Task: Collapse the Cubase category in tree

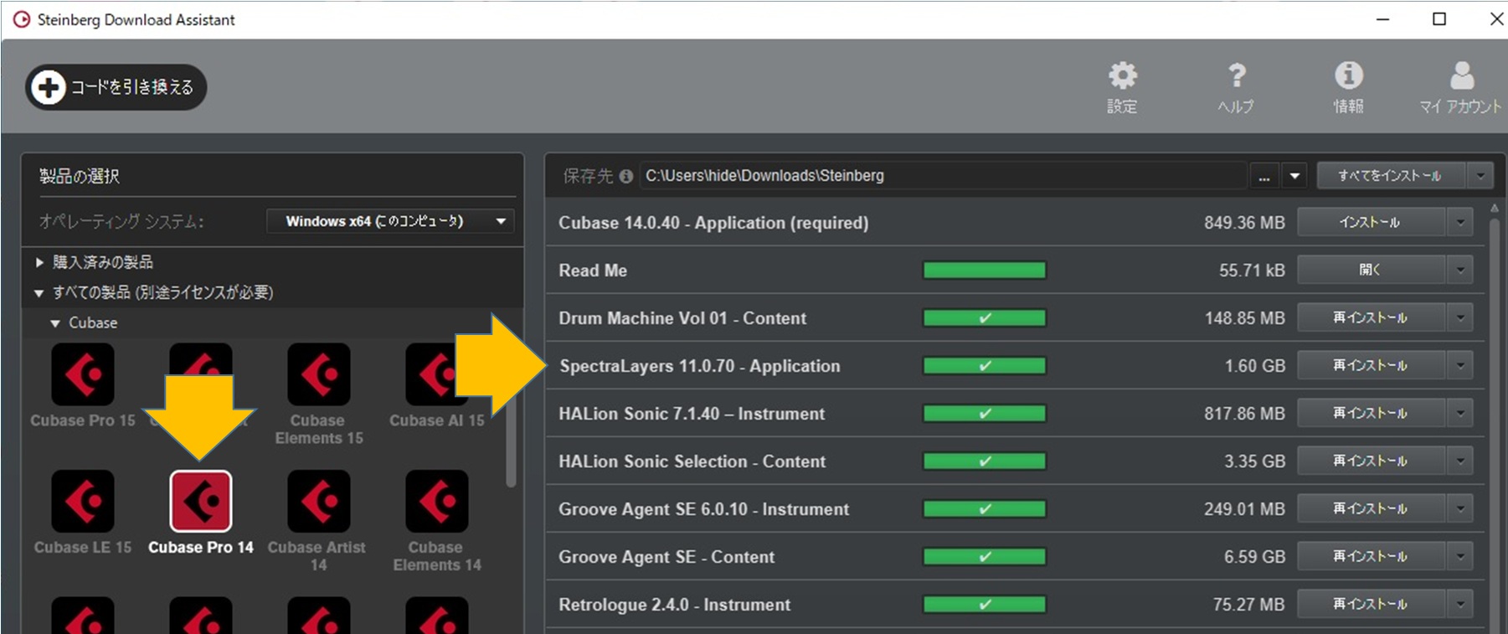Action: (x=55, y=323)
